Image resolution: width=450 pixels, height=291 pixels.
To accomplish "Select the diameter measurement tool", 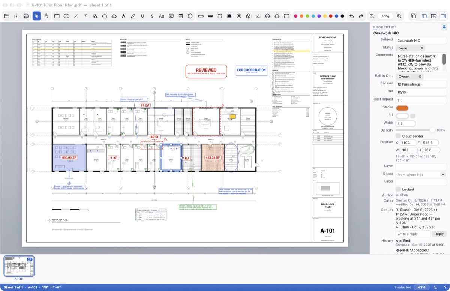I will [267, 16].
